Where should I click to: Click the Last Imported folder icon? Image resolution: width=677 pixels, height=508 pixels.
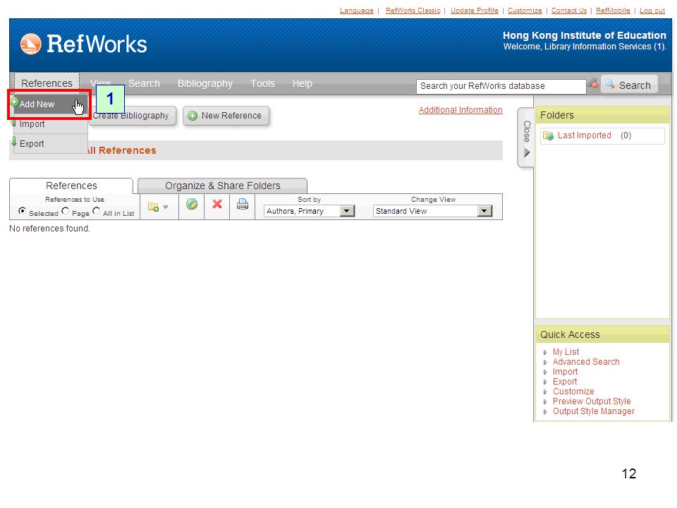click(x=549, y=135)
